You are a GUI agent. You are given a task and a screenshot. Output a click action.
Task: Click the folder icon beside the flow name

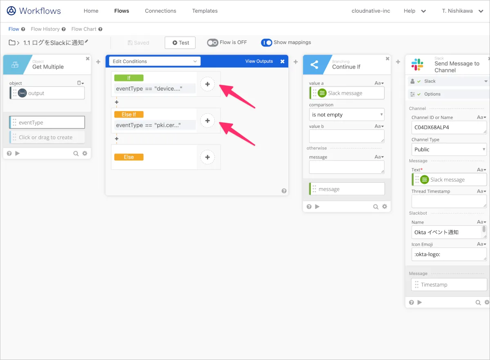pyautogui.click(x=12, y=43)
